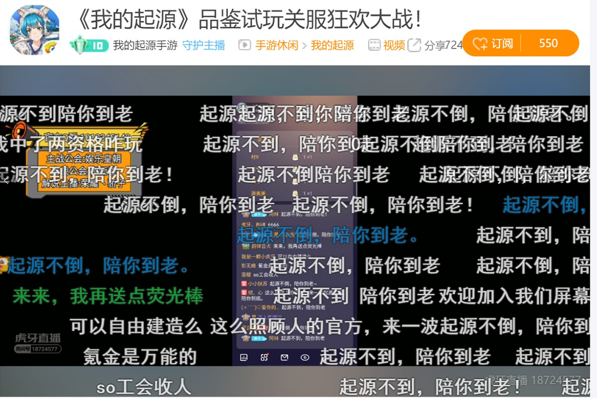This screenshot has width=597, height=398.
Task: Click the share arrow icon
Action: pyautogui.click(x=414, y=45)
